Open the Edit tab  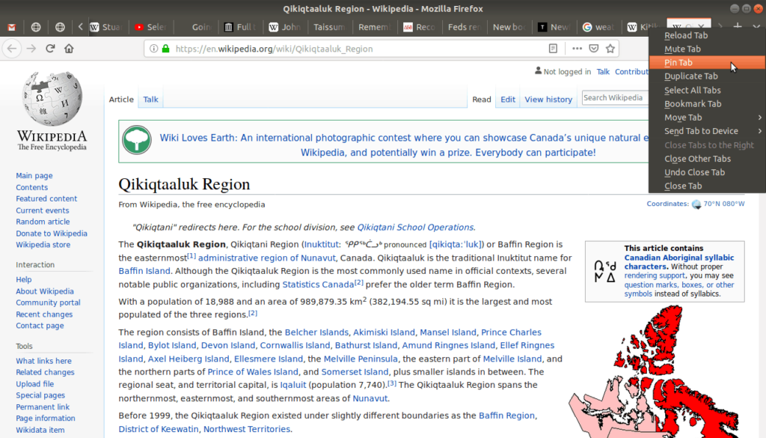pyautogui.click(x=508, y=100)
